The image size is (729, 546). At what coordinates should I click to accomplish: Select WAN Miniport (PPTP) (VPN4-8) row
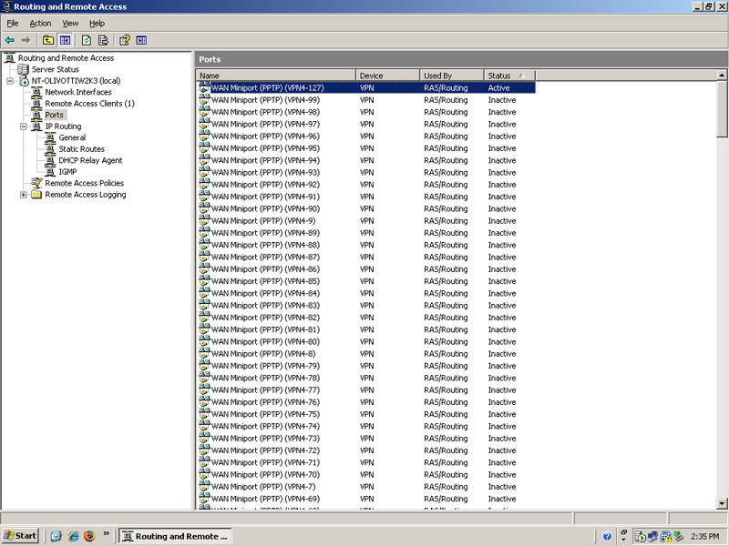pyautogui.click(x=367, y=353)
